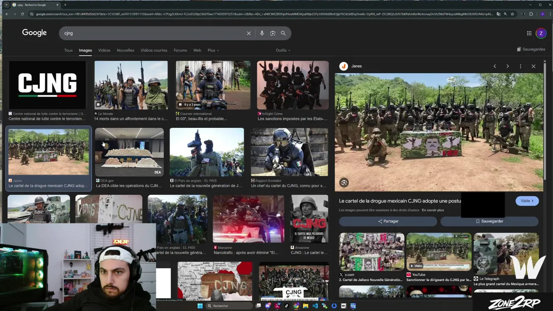Open the Windows Start menu
Viewport: 553px width, 311px height.
[x=200, y=306]
